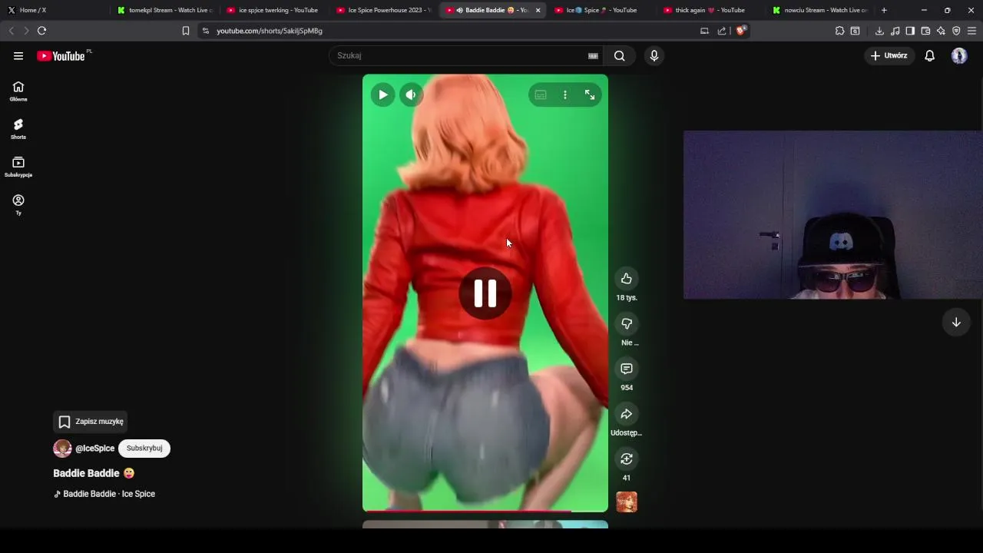Open the on-screen keyboard icon in search

[x=593, y=55]
